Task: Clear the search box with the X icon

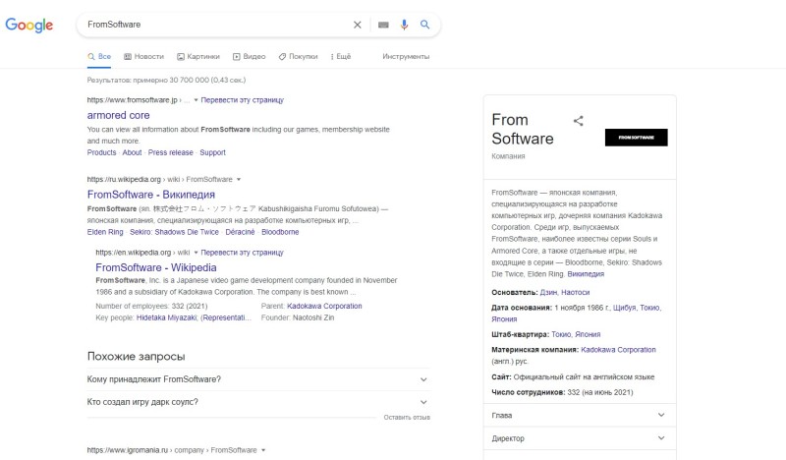Action: click(x=357, y=25)
